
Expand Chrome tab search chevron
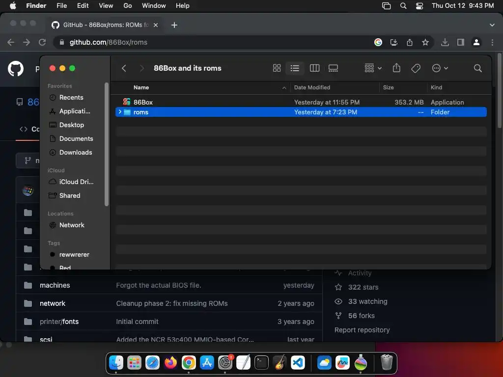pyautogui.click(x=492, y=25)
